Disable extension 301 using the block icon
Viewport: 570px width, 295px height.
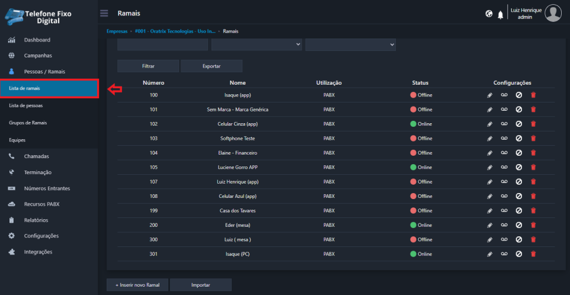pos(518,254)
